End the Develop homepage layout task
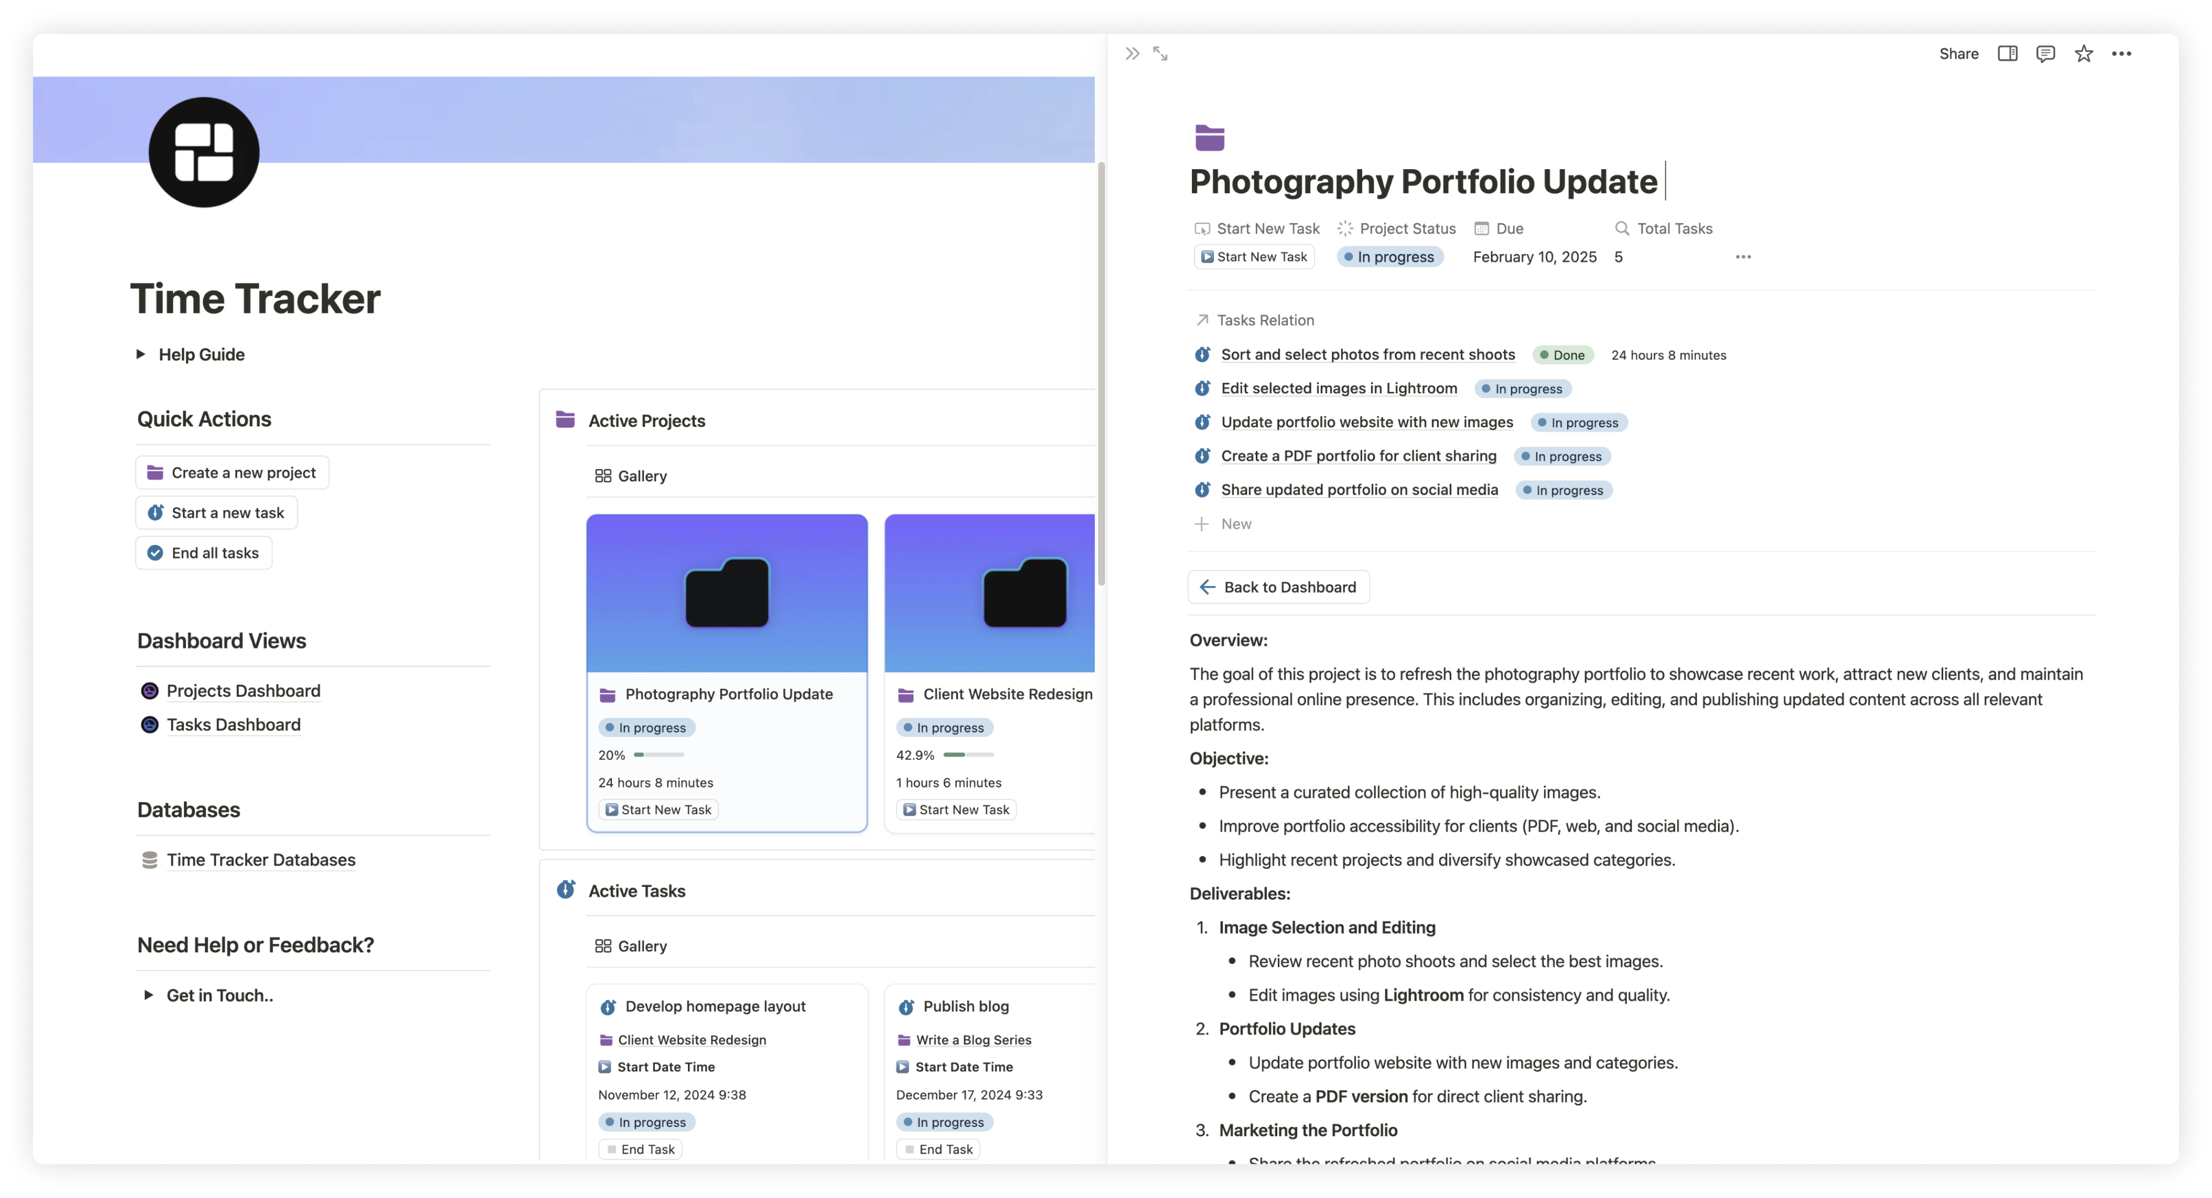This screenshot has height=1198, width=2212. 639,1149
